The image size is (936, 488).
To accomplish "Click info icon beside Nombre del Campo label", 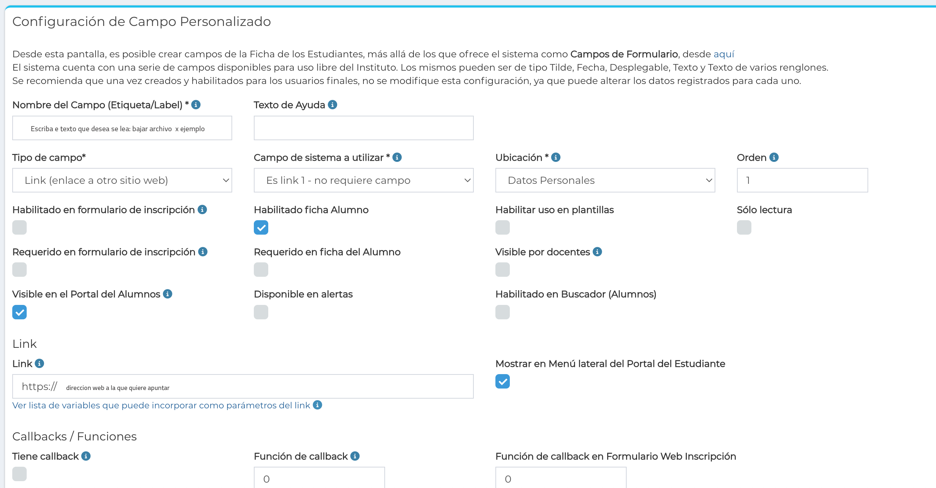I will click(196, 105).
